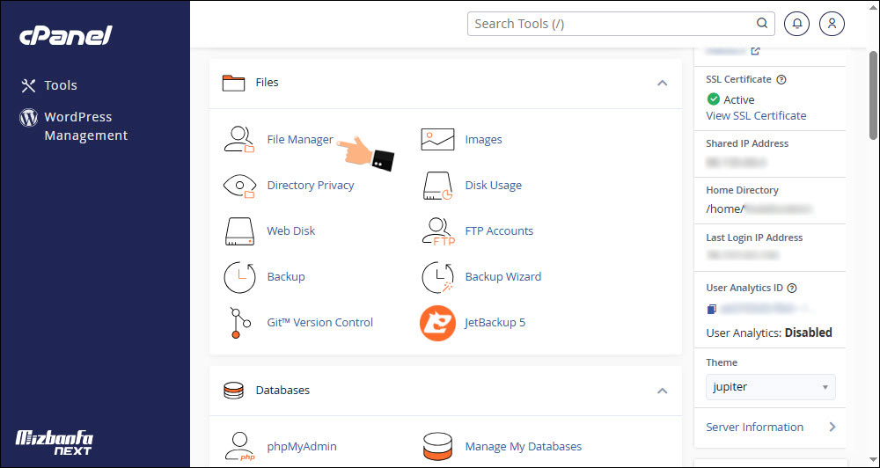Click the Files section folder icon
This screenshot has height=468, width=880.
233,83
